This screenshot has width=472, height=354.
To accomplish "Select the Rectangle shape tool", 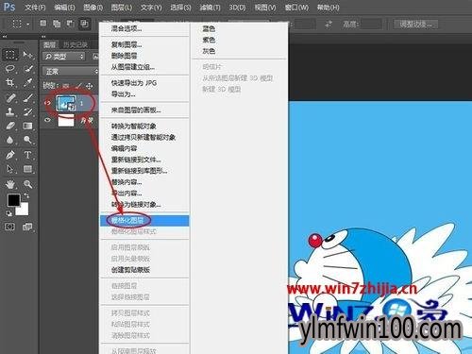I will (x=27, y=169).
